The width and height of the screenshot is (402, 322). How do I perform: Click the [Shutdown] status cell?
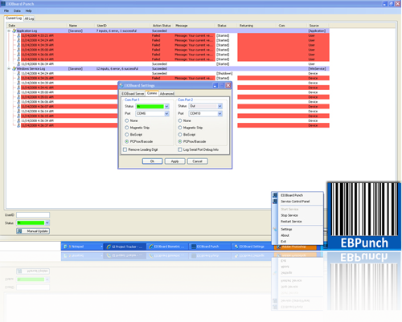(224, 73)
